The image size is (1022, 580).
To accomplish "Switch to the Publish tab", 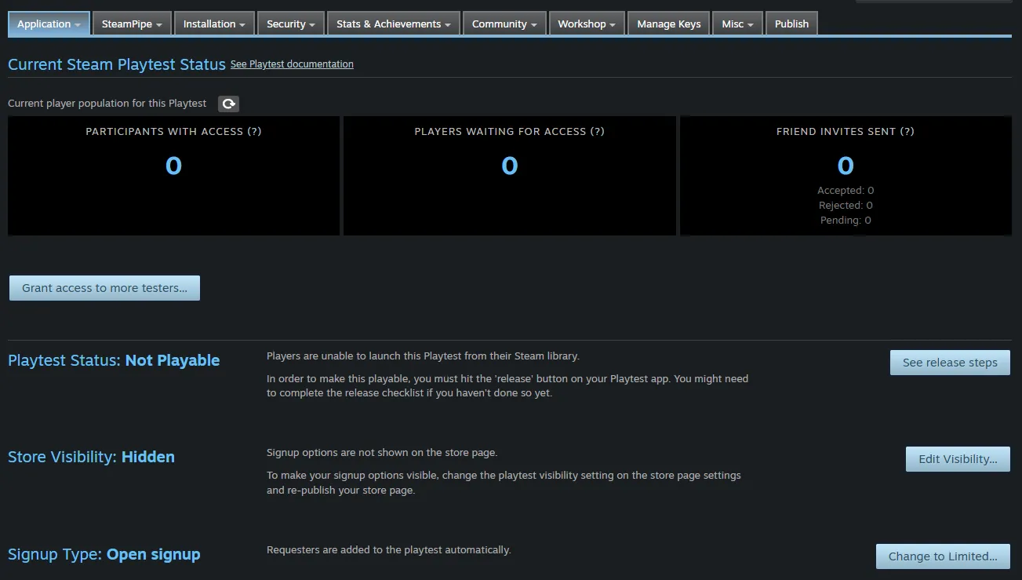I will tap(791, 24).
